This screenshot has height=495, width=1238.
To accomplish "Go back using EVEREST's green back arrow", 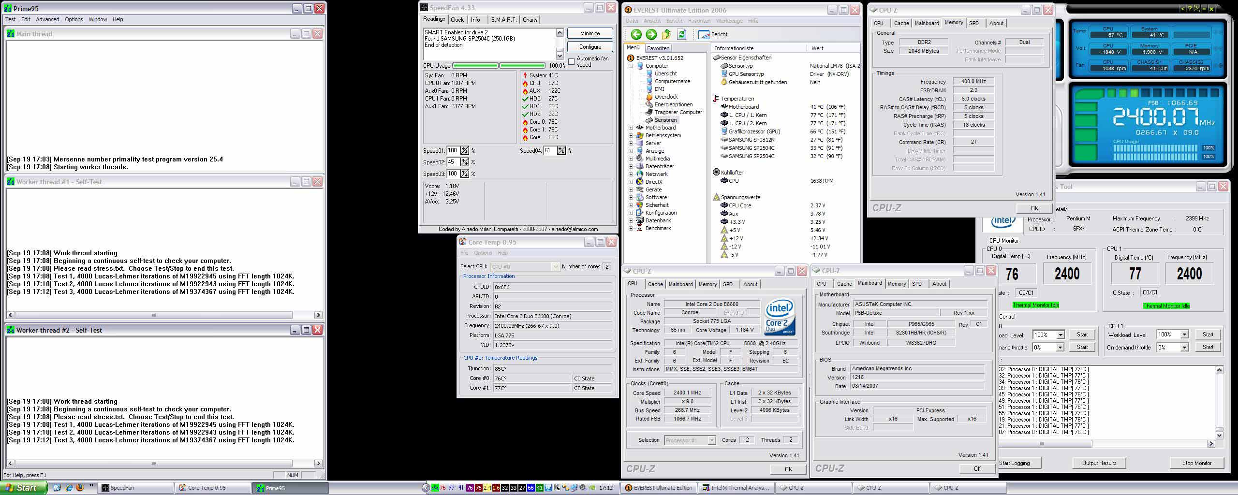I will (x=636, y=34).
